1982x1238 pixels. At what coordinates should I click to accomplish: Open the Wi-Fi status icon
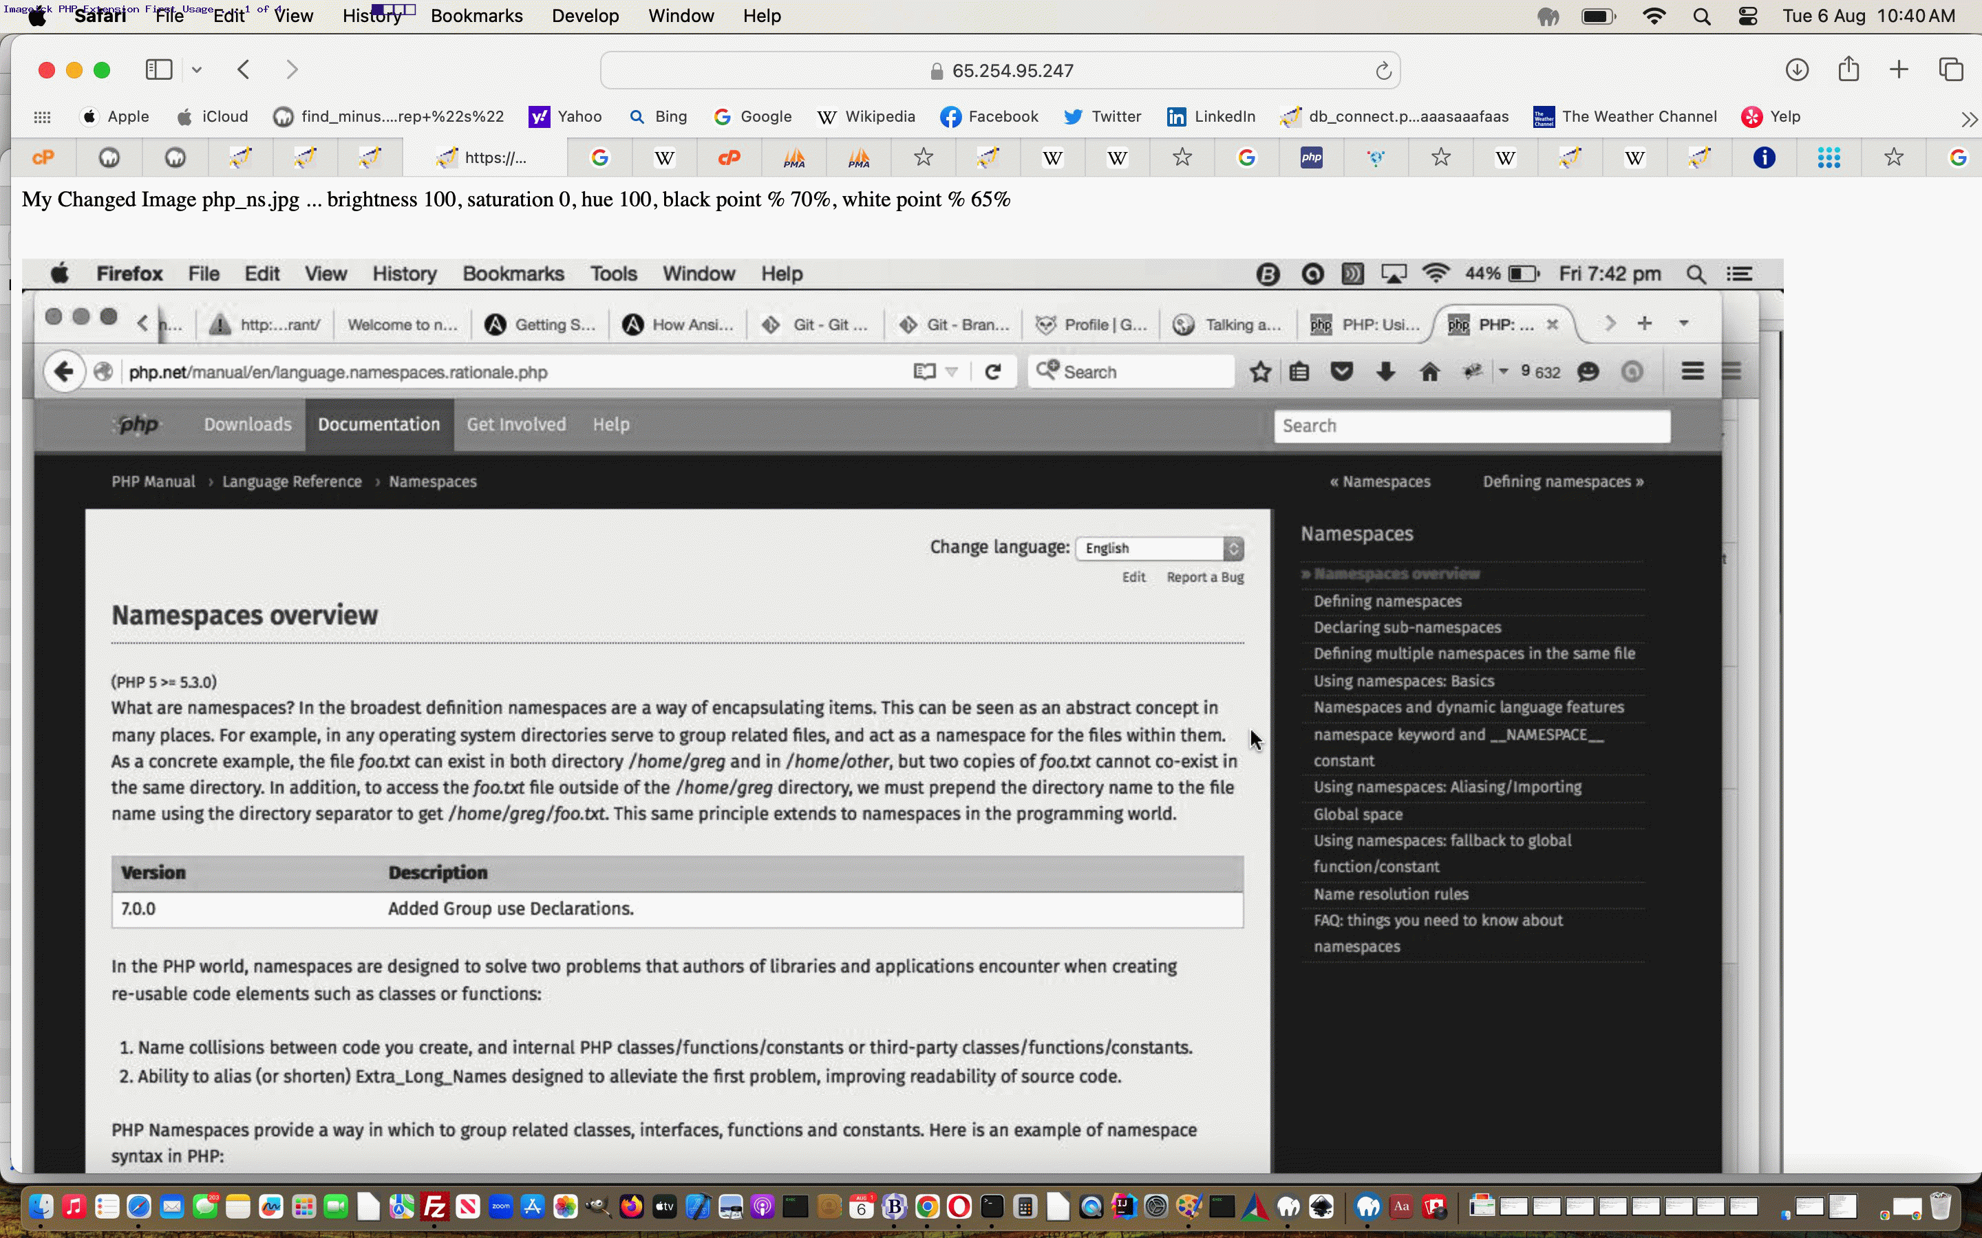(x=1654, y=17)
